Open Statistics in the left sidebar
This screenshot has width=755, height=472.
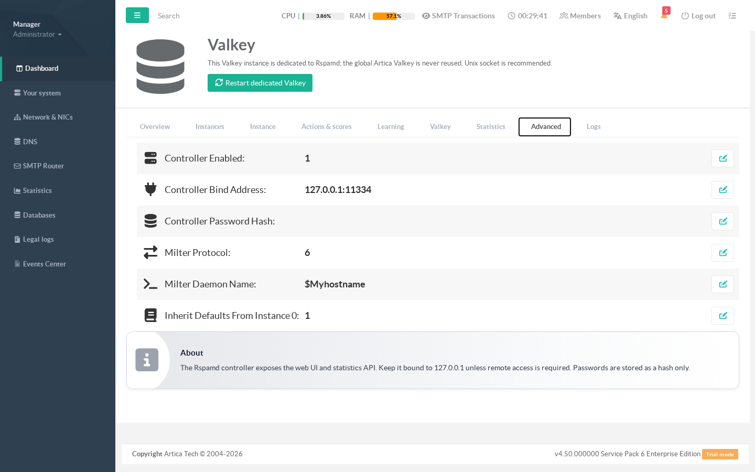coord(58,191)
